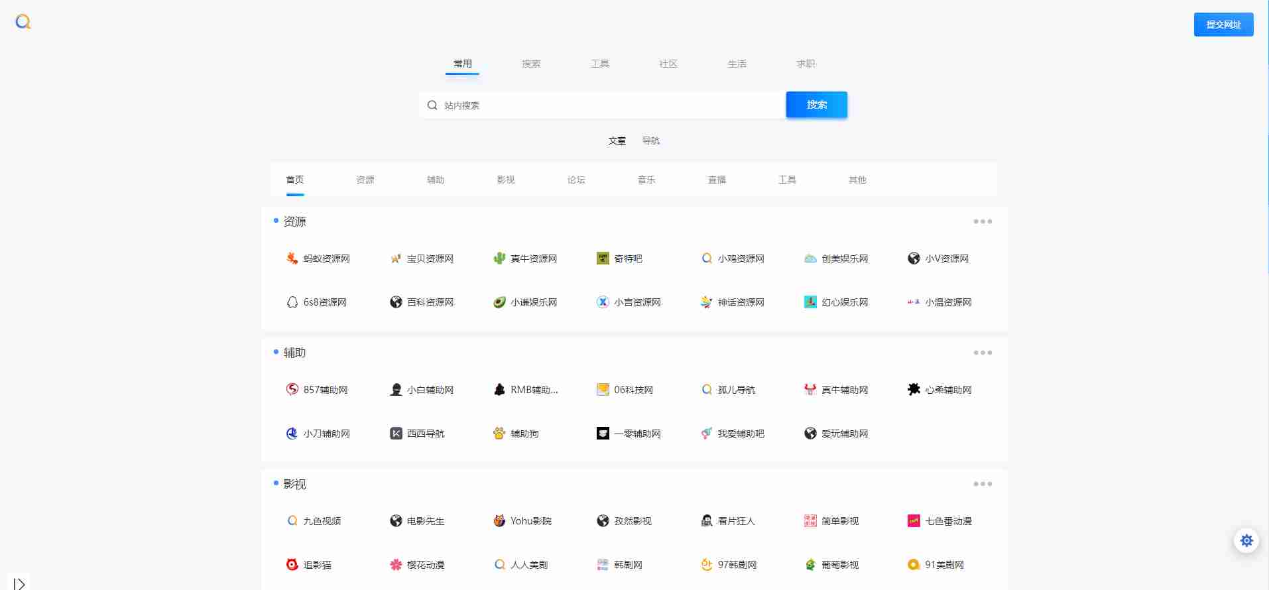Switch to the 工具 top search tab
Viewport: 1269px width, 590px height.
[x=599, y=64]
